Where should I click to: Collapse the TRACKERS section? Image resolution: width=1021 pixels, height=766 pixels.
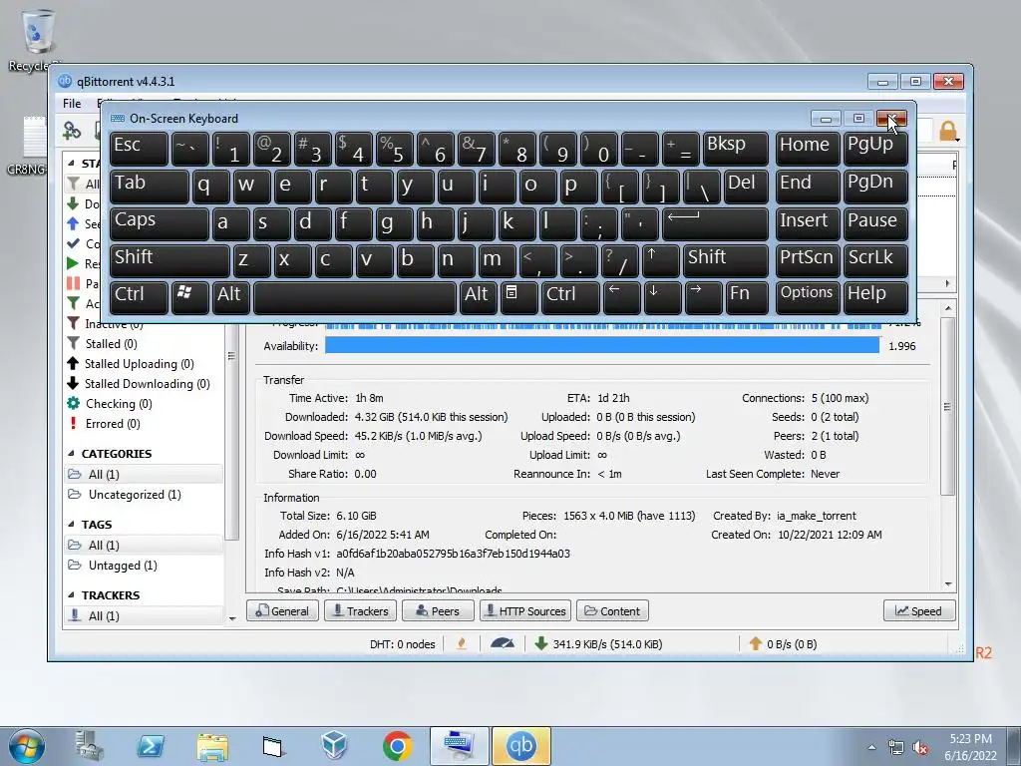click(71, 595)
